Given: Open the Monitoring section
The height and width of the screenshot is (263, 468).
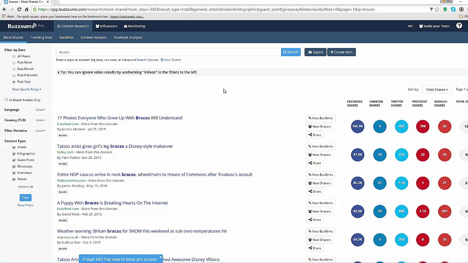Looking at the screenshot, I should point(135,26).
